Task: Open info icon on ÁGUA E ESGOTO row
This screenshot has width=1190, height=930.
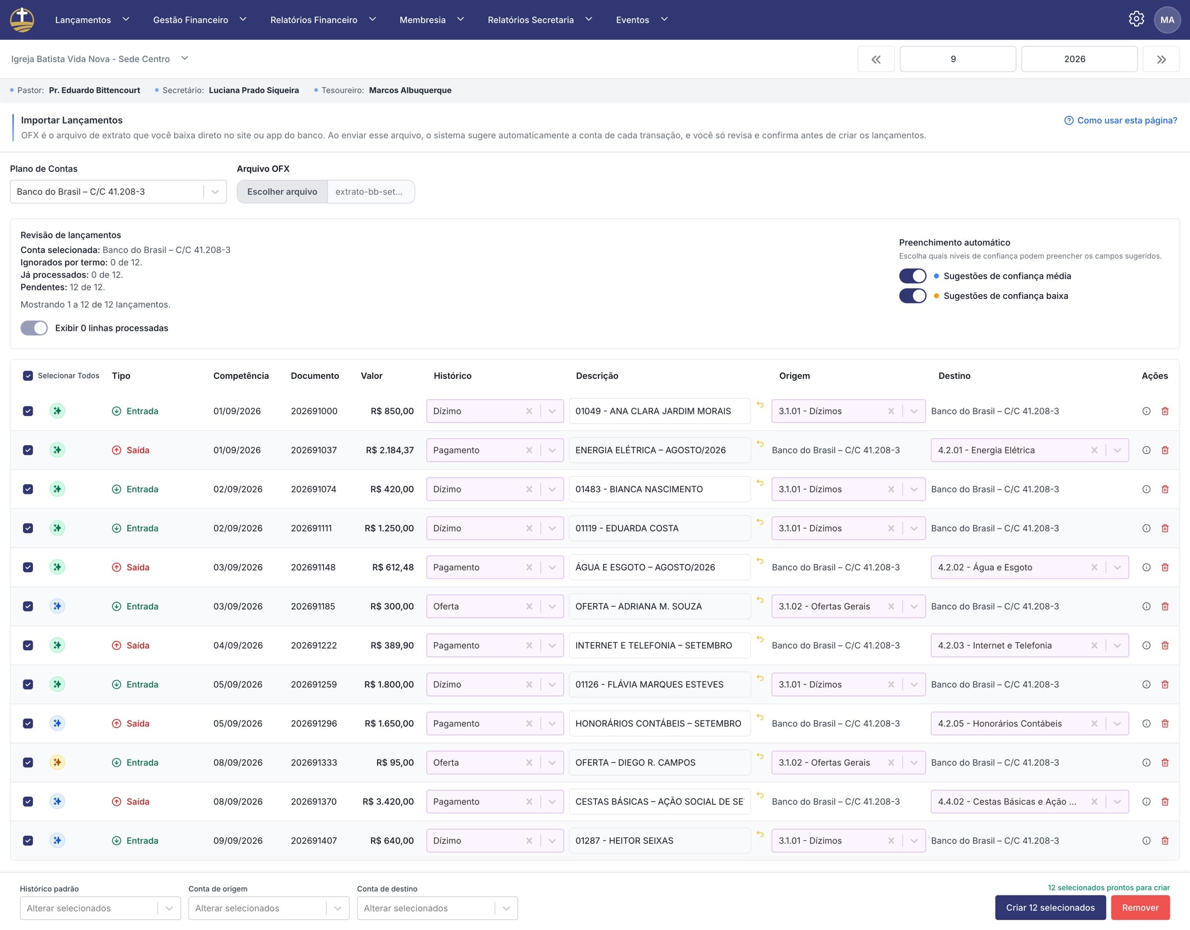Action: [x=1146, y=567]
